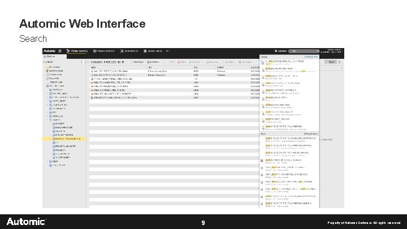Open the Process Monitoring tab
The image size is (407, 229).
tap(104, 51)
